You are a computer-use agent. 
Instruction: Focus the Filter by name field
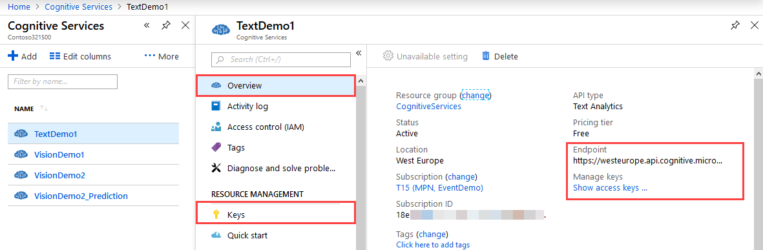click(63, 81)
